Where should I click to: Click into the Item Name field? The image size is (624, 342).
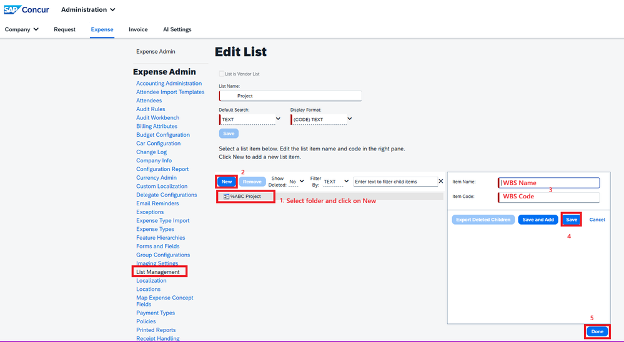(x=548, y=183)
